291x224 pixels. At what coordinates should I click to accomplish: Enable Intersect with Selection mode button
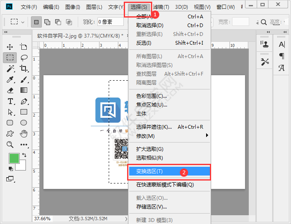pyautogui.click(x=69, y=22)
